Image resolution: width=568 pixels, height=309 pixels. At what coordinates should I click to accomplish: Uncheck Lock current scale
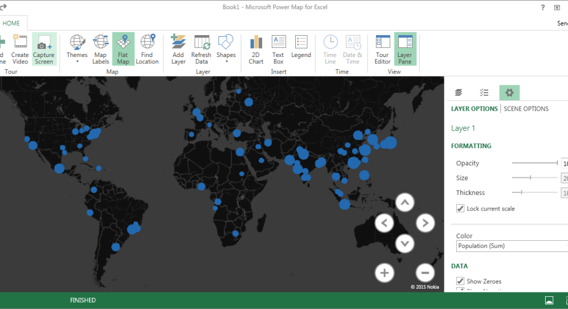coord(460,208)
